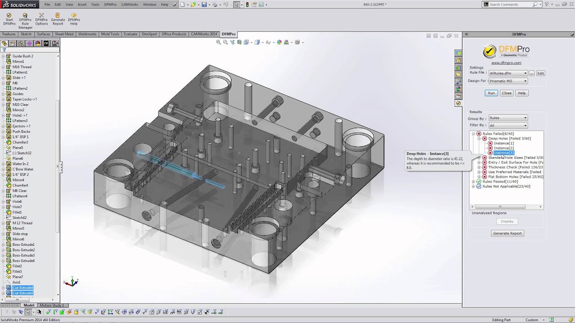Browse for rule file with ellipsis button
575x323 pixels.
(531, 73)
